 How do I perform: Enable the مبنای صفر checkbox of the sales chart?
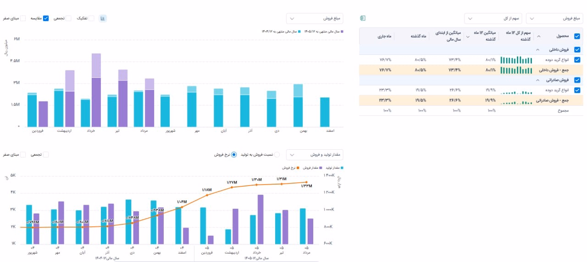tap(22, 18)
